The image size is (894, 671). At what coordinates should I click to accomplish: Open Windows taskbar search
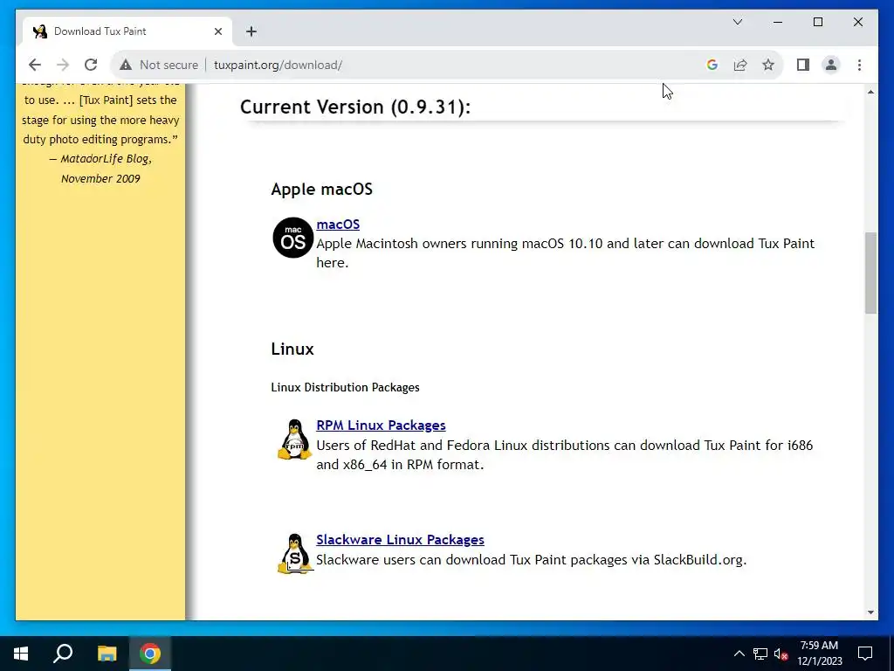pyautogui.click(x=63, y=654)
